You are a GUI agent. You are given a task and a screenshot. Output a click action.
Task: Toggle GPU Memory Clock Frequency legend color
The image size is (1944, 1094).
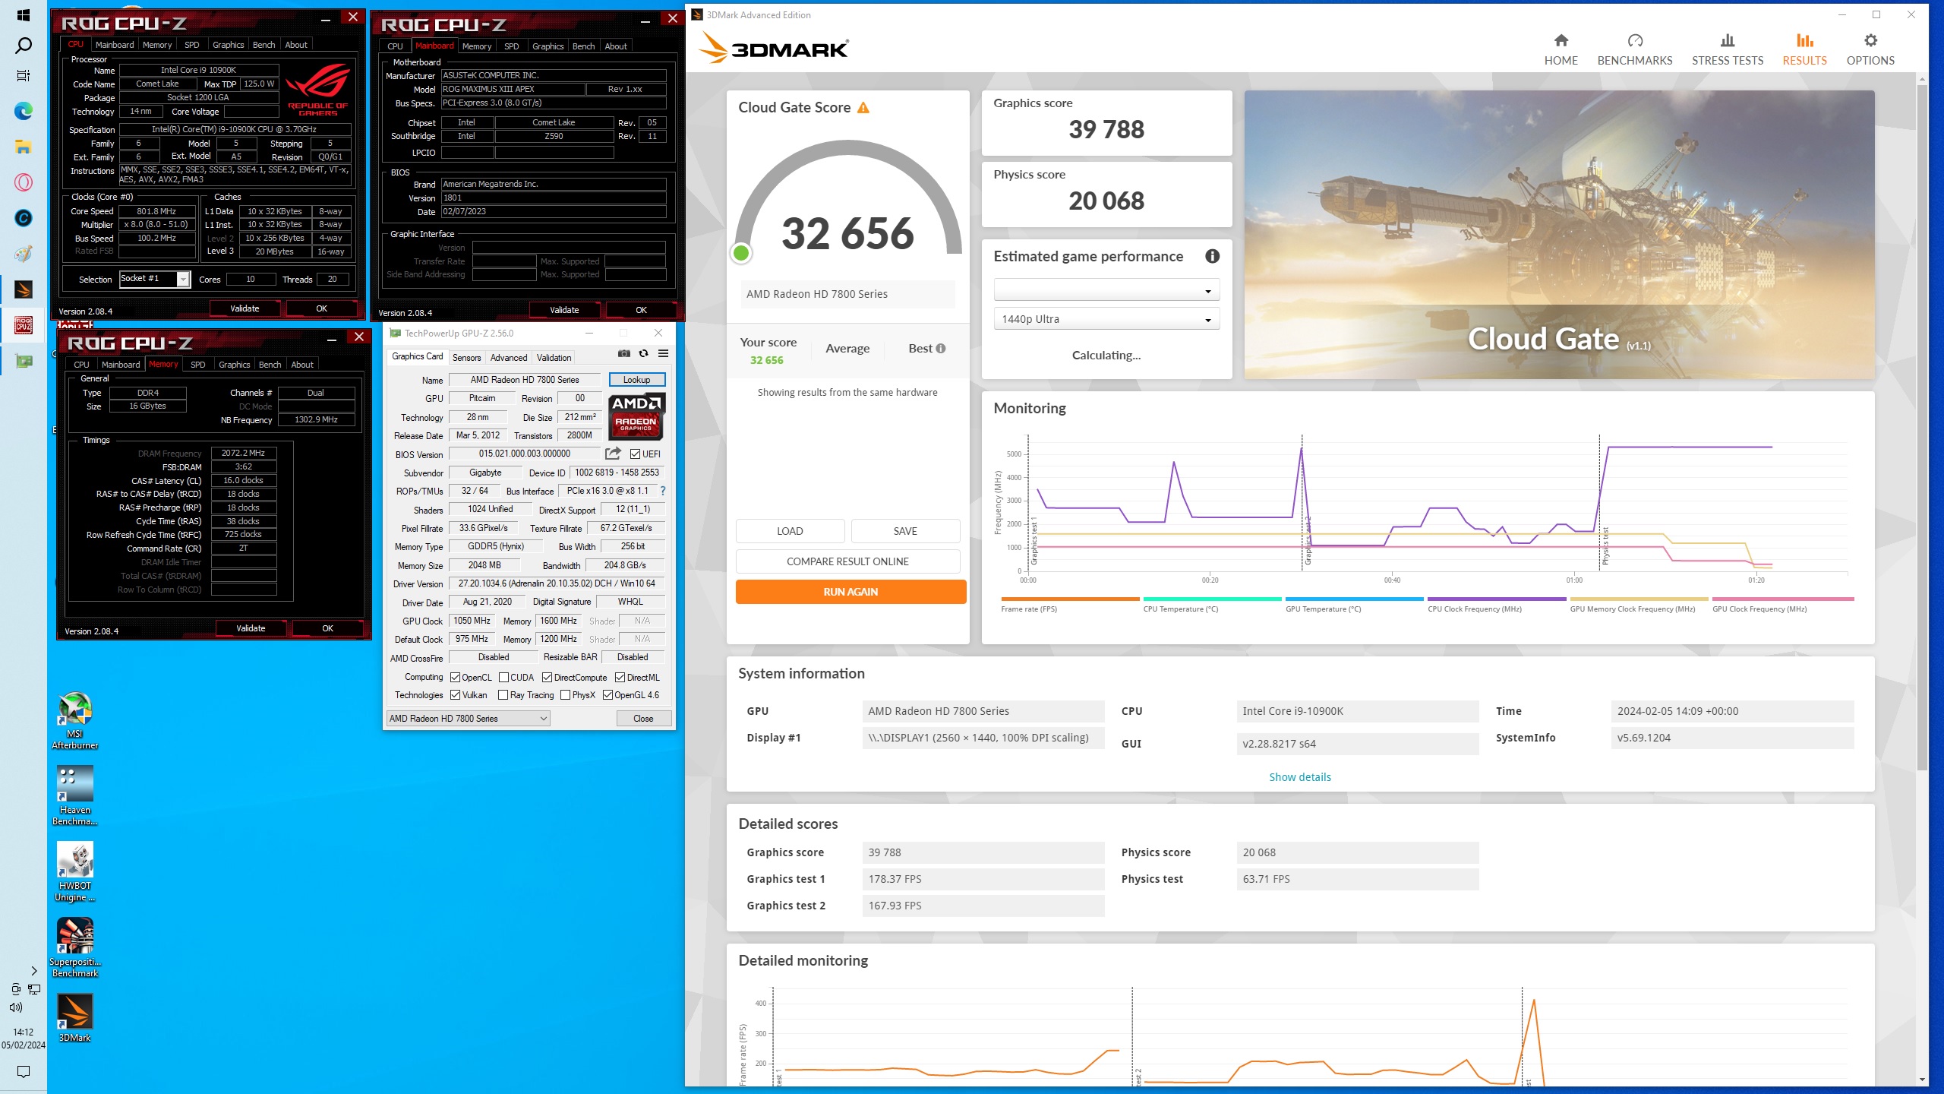[1638, 599]
